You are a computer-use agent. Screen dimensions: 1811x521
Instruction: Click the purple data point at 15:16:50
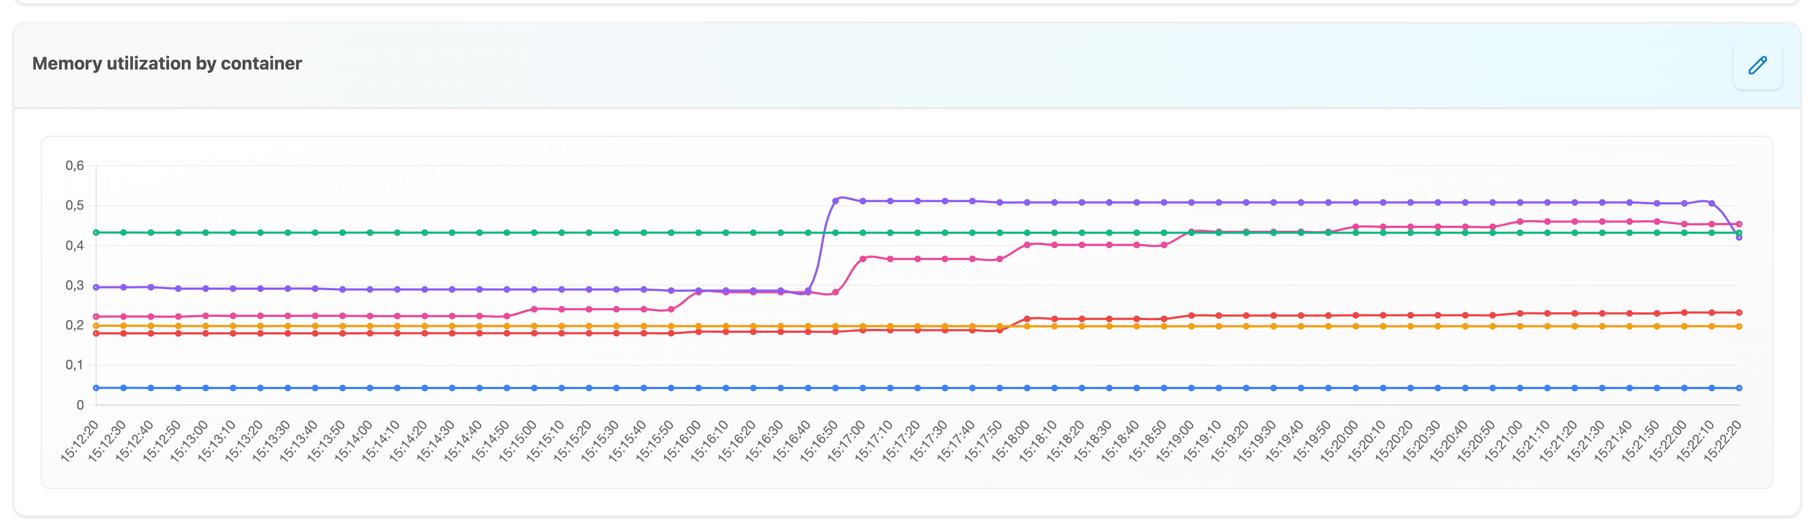(x=835, y=201)
